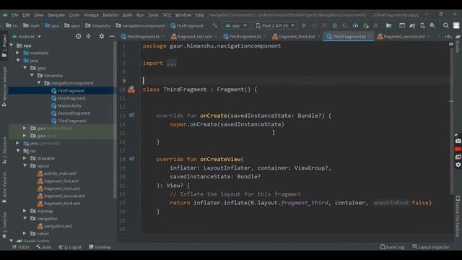Open Project Structure toolbar icon
Viewport: 462px width, 260px height.
(x=389, y=26)
